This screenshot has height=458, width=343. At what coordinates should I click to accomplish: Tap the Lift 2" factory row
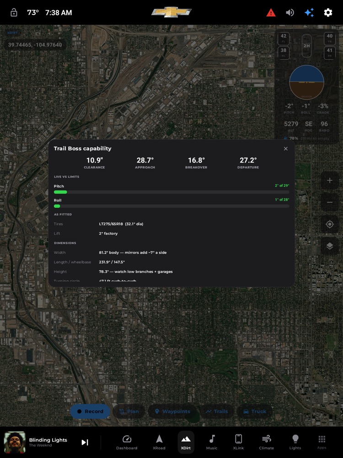click(171, 234)
